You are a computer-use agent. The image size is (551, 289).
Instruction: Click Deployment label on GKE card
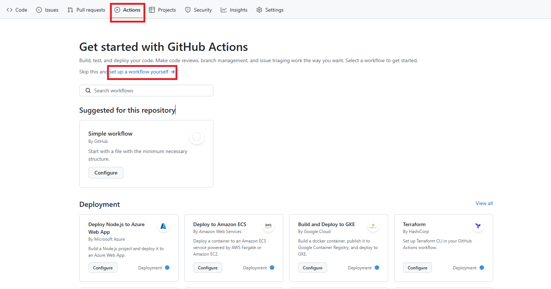coord(360,268)
